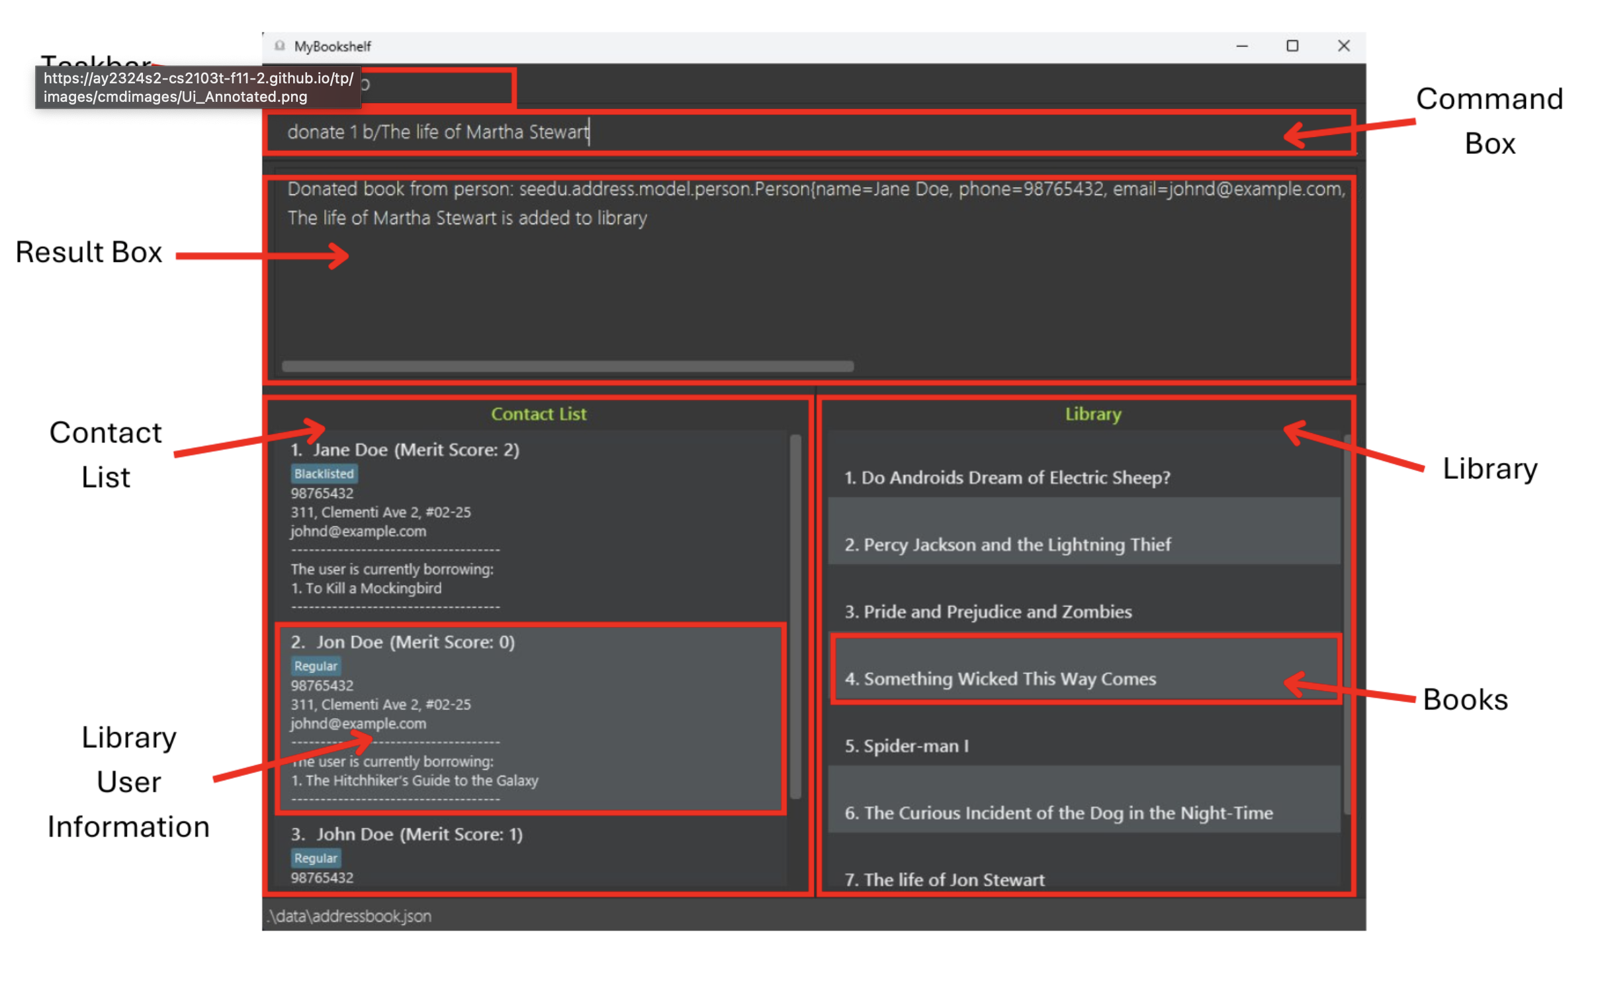The height and width of the screenshot is (992, 1600).
Task: Click the Regular tag on John Doe
Action: pos(316,858)
